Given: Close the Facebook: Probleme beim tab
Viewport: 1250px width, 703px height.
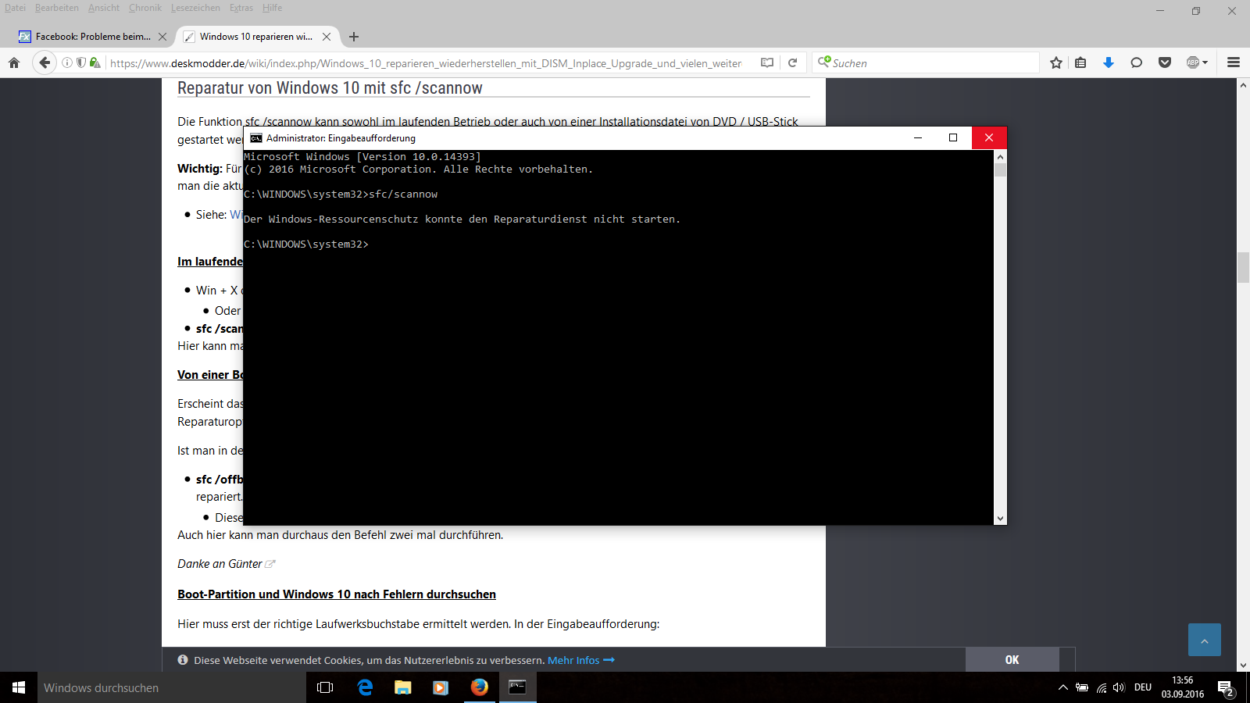Looking at the screenshot, I should tap(162, 37).
